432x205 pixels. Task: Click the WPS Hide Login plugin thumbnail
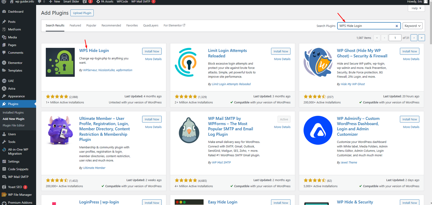point(60,62)
